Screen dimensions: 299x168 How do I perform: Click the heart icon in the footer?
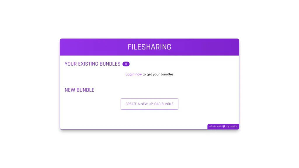(224, 127)
